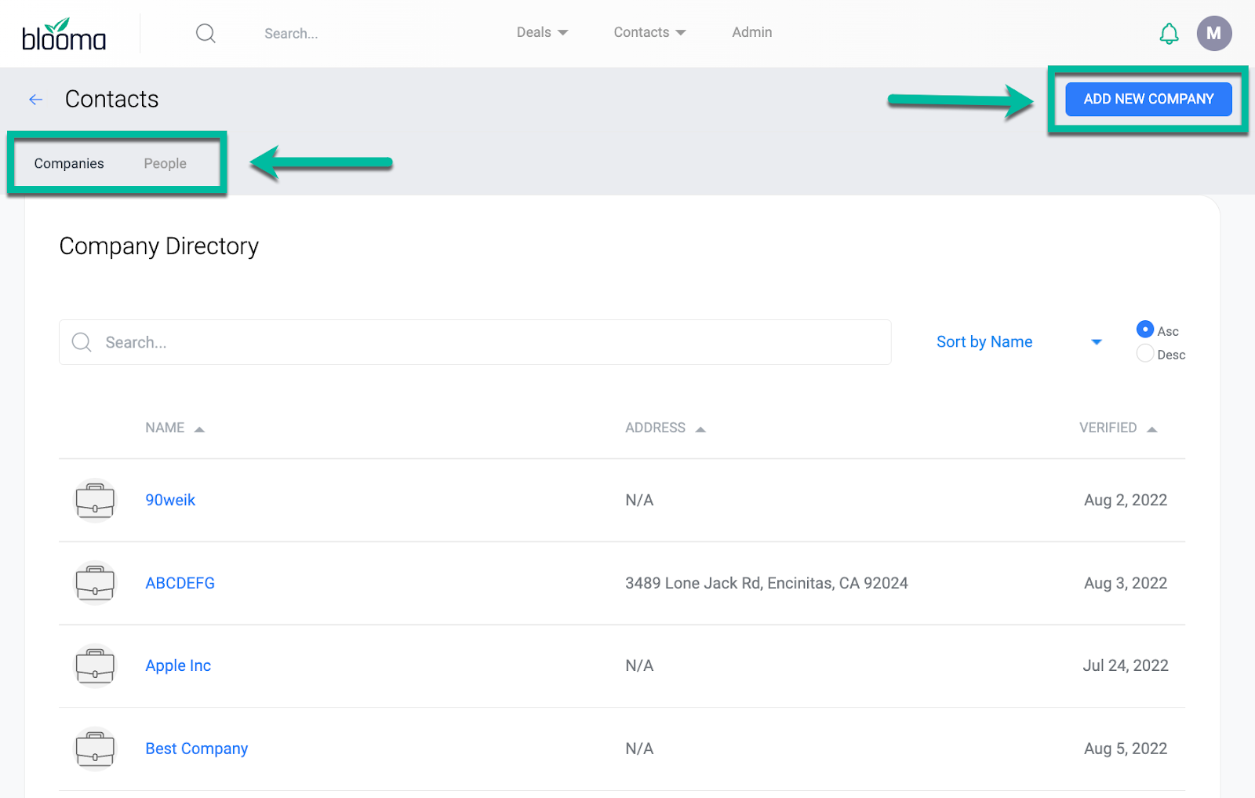Click the briefcase icon for ABCDEFG
The width and height of the screenshot is (1255, 798).
click(x=95, y=583)
